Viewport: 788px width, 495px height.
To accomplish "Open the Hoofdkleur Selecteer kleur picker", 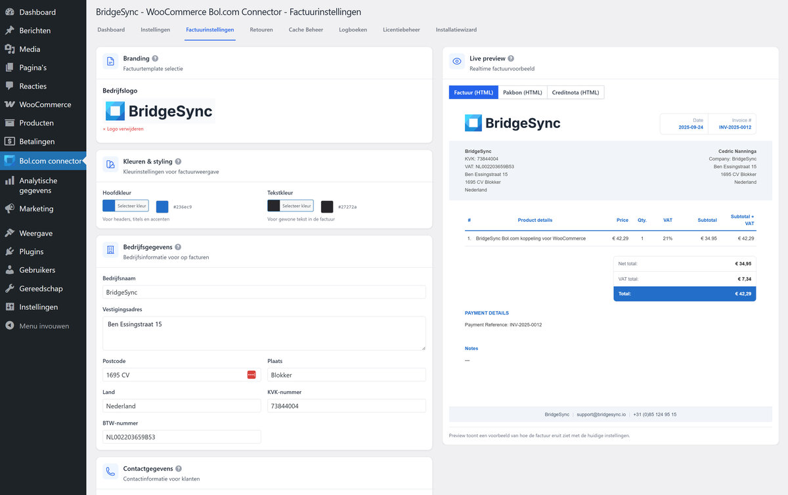I will 126,206.
